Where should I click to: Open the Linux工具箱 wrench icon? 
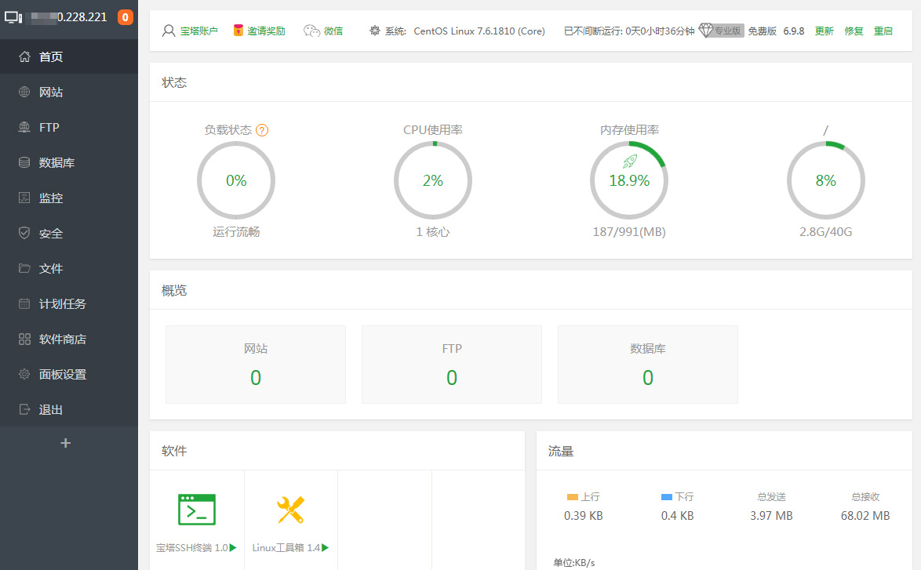click(290, 510)
